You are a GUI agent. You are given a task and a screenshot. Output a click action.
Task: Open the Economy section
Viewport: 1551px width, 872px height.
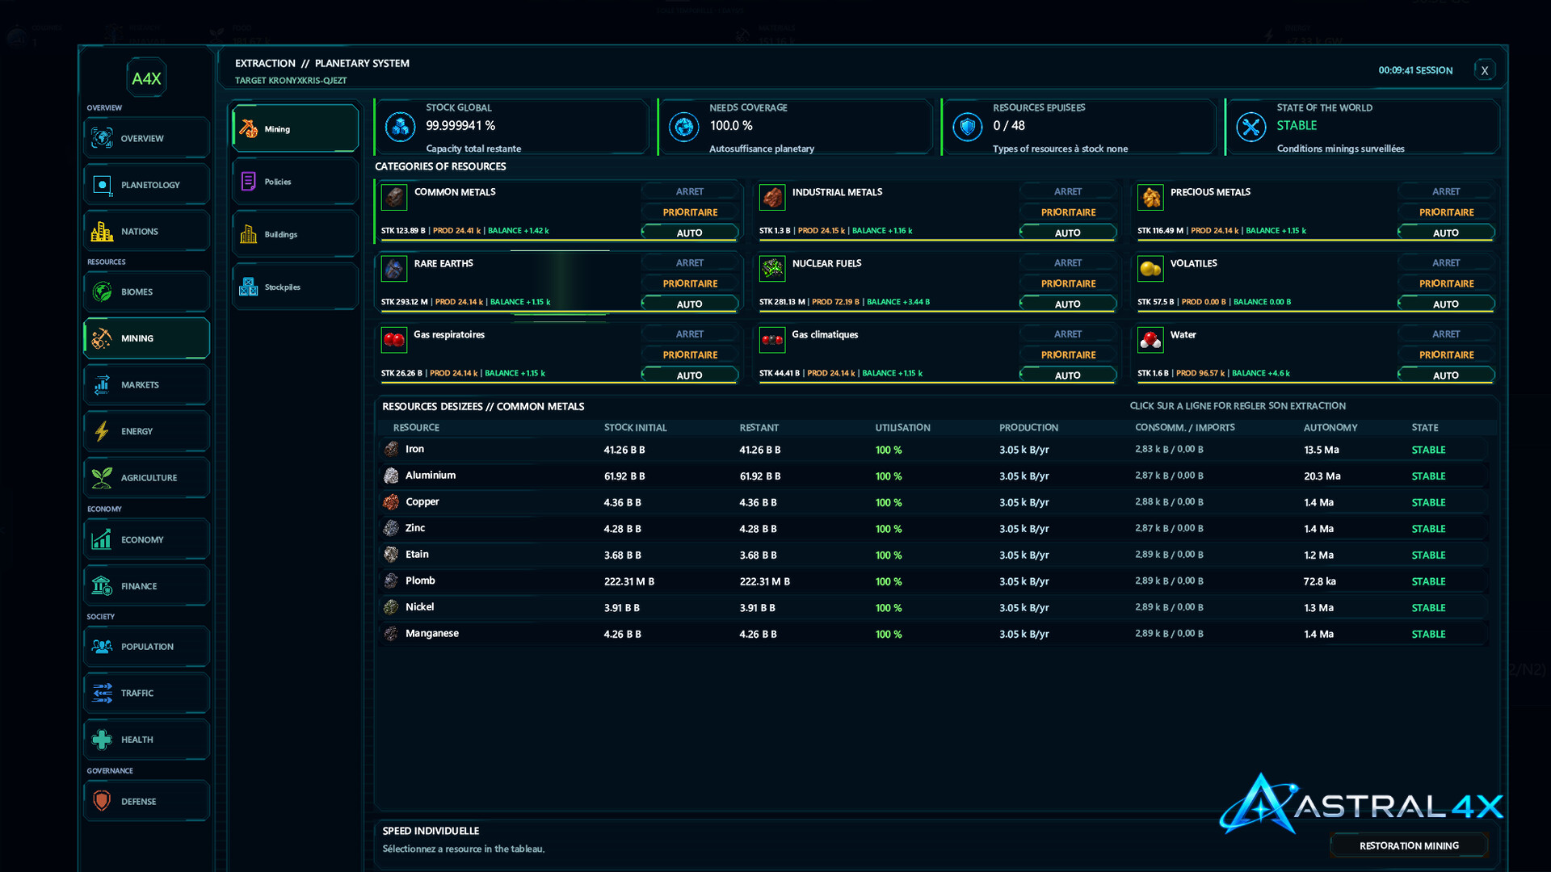coord(146,539)
